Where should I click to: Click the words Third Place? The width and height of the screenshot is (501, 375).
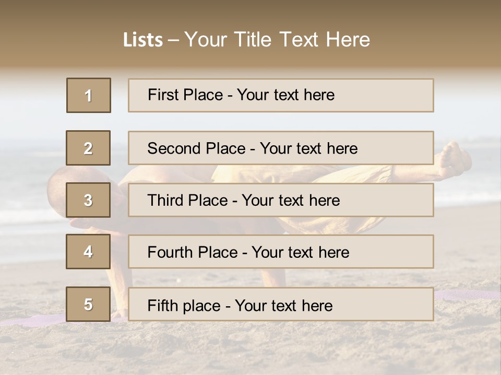pos(187,200)
